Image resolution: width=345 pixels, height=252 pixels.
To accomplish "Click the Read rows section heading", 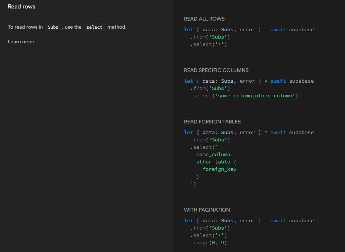I will tap(22, 7).
